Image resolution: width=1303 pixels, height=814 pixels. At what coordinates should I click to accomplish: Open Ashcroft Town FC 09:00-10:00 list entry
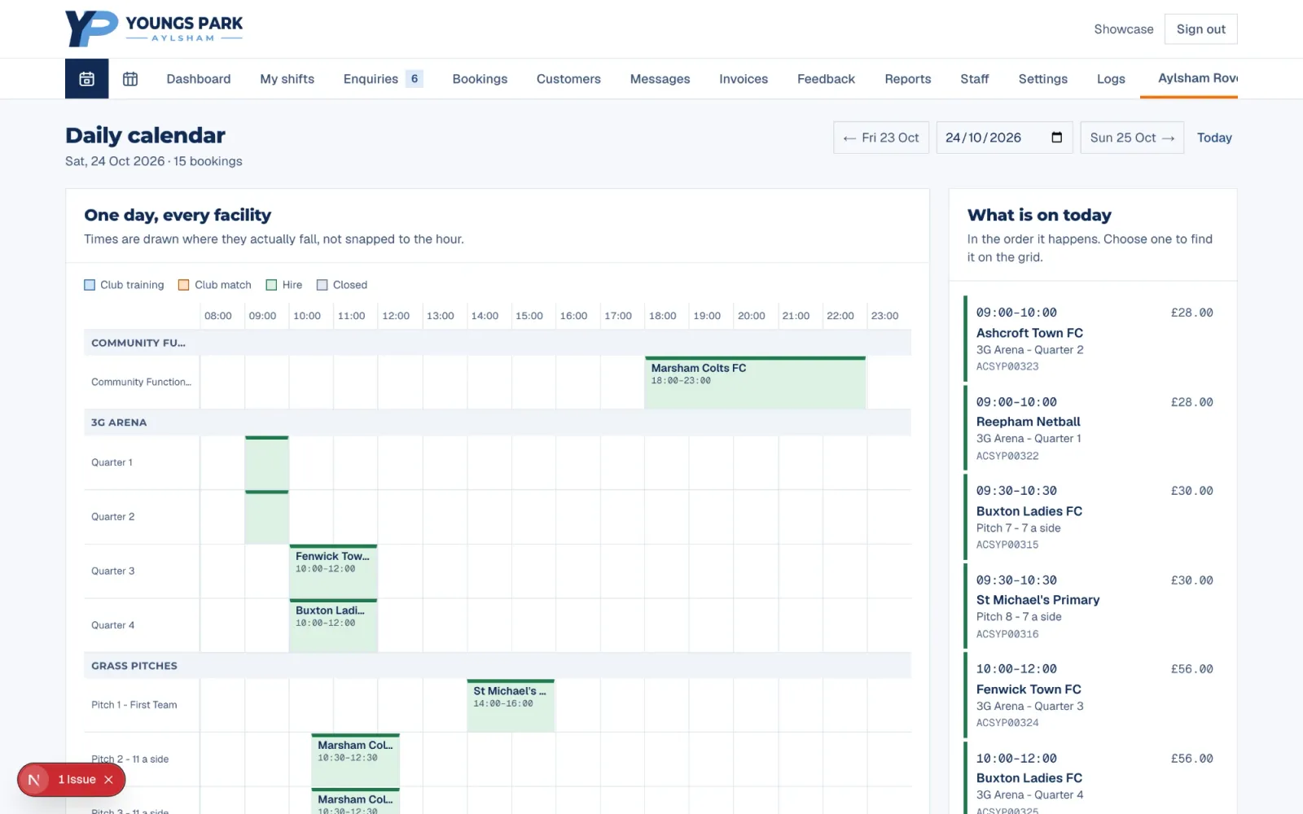[x=1093, y=338]
